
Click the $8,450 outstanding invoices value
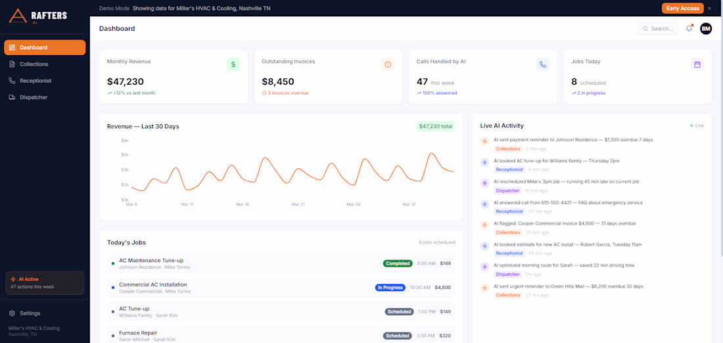(x=278, y=81)
